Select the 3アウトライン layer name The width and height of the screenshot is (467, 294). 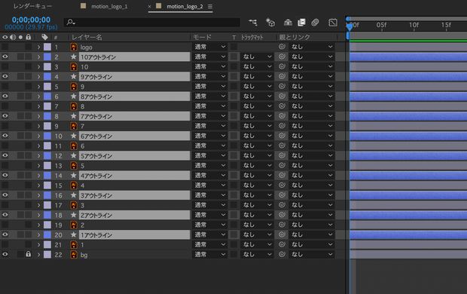[134, 195]
